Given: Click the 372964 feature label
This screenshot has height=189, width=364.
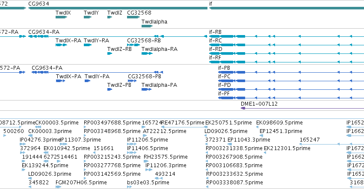Looking at the screenshot, I should (x=30, y=149).
